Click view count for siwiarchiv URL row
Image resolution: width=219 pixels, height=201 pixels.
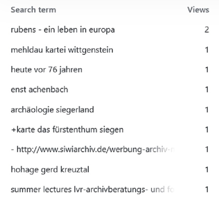coord(207,150)
